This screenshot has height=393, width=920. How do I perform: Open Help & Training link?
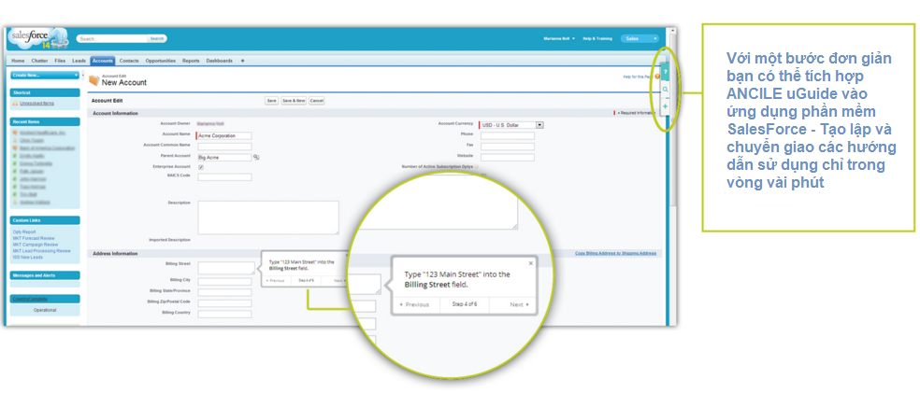pyautogui.click(x=597, y=38)
